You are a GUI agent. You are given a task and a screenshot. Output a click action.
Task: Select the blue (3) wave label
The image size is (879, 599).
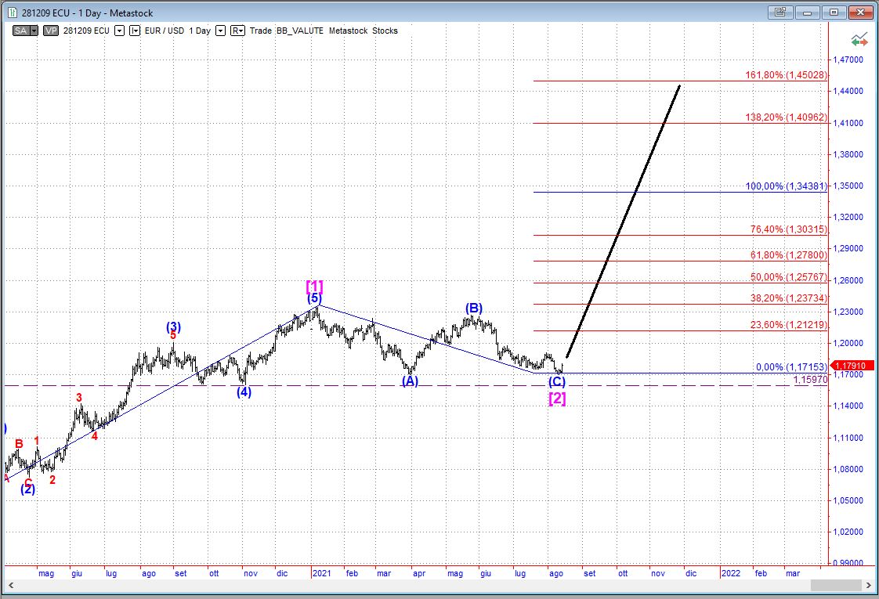(173, 326)
